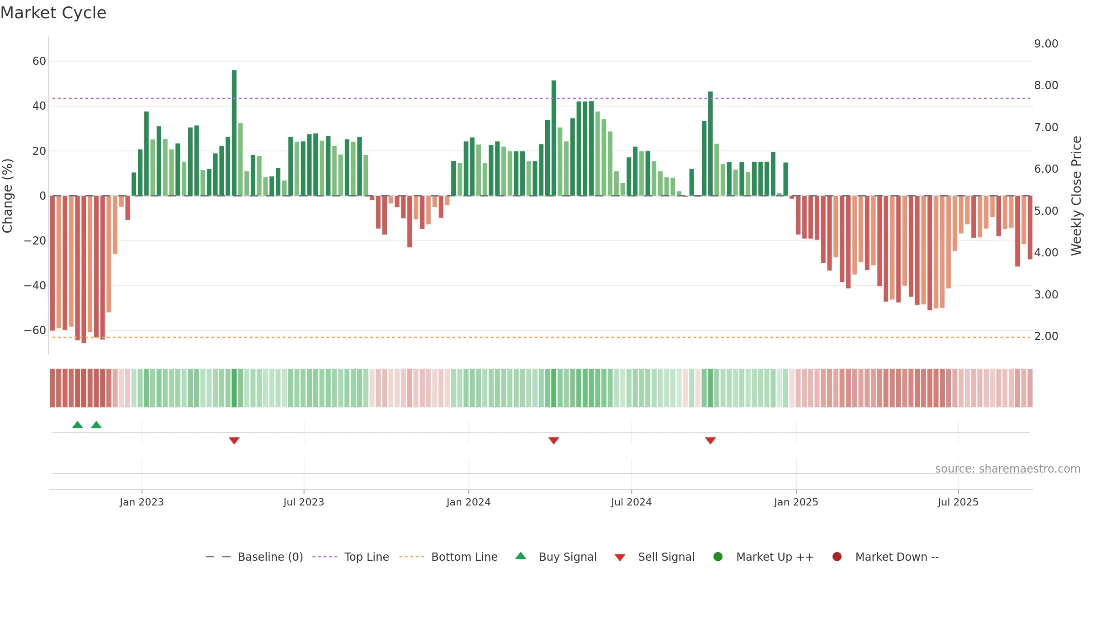Click the Top Line purple dotted legend marker
Screen dimensions: 1096x617
[x=325, y=557]
